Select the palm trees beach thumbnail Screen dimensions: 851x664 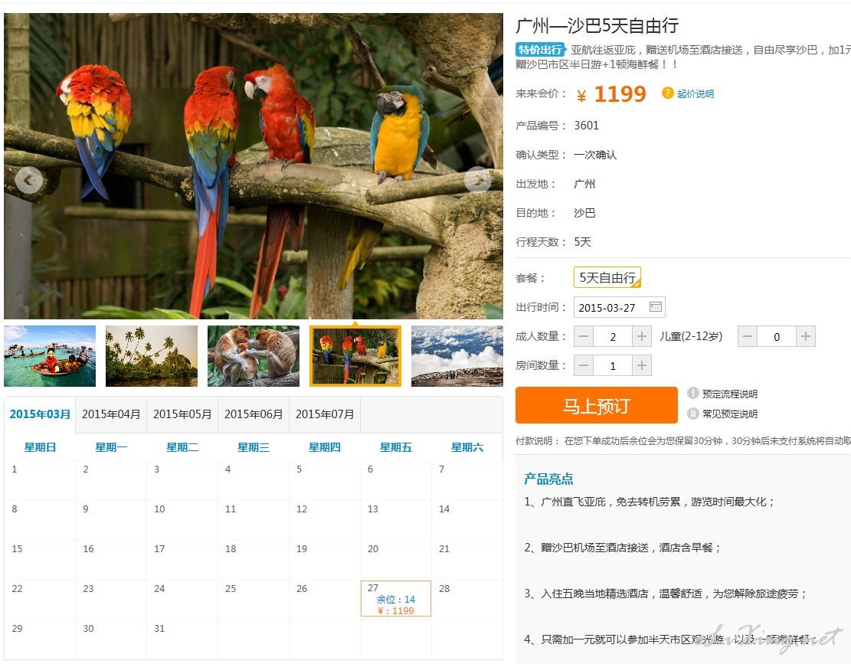(152, 356)
